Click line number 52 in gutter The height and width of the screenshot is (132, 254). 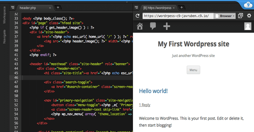(16, 105)
